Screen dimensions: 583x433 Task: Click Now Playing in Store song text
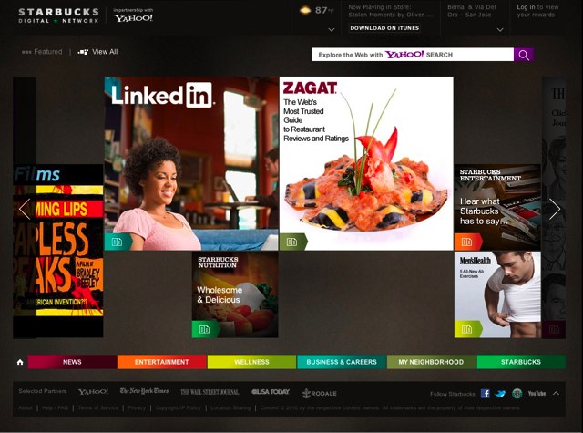tap(391, 11)
